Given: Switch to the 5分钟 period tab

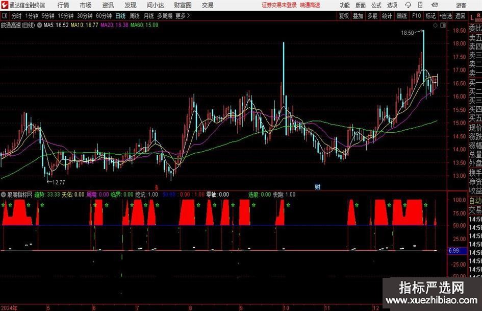Looking at the screenshot, I should [48, 16].
